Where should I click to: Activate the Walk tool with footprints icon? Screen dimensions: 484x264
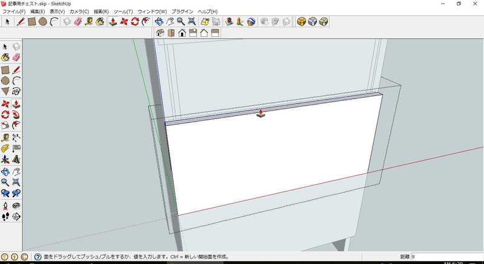(x=5, y=216)
